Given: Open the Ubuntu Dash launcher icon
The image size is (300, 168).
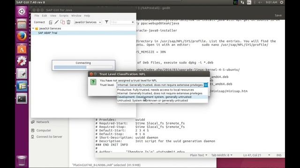Looking at the screenshot, I should pyautogui.click(x=22, y=12).
